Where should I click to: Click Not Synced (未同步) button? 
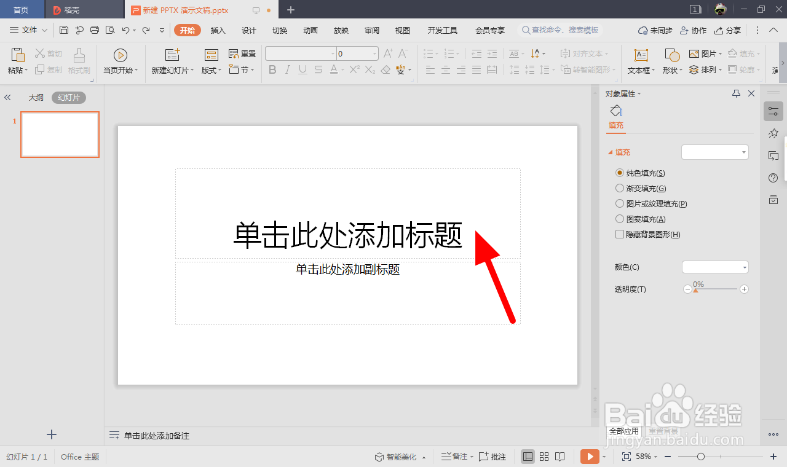(655, 30)
